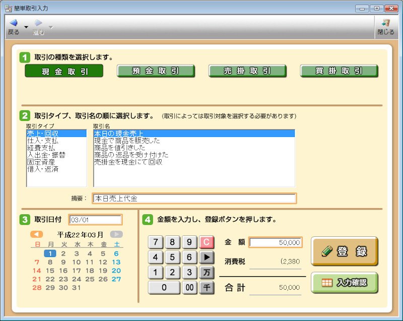Select 借入・返済 in 取引タイプ list
This screenshot has height=321, width=403.
tap(56, 169)
